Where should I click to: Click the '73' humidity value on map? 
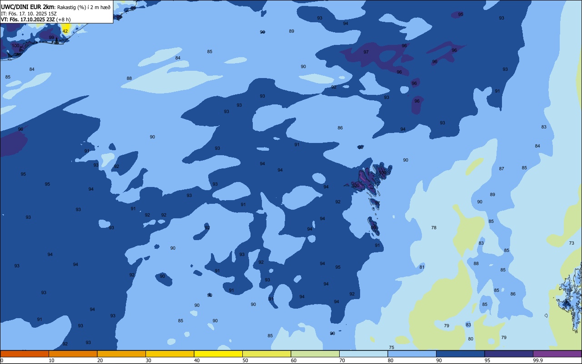572,243
